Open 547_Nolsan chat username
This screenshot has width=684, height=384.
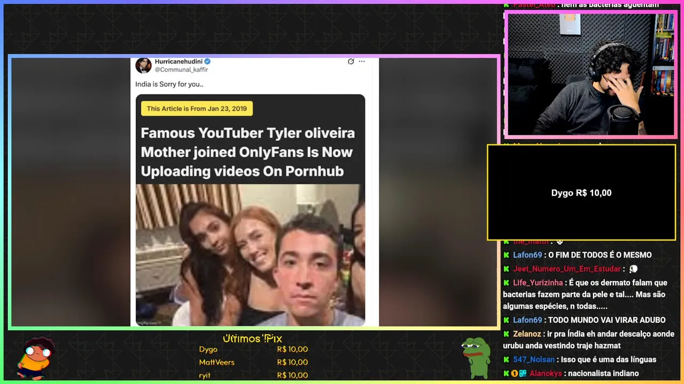tap(535, 359)
